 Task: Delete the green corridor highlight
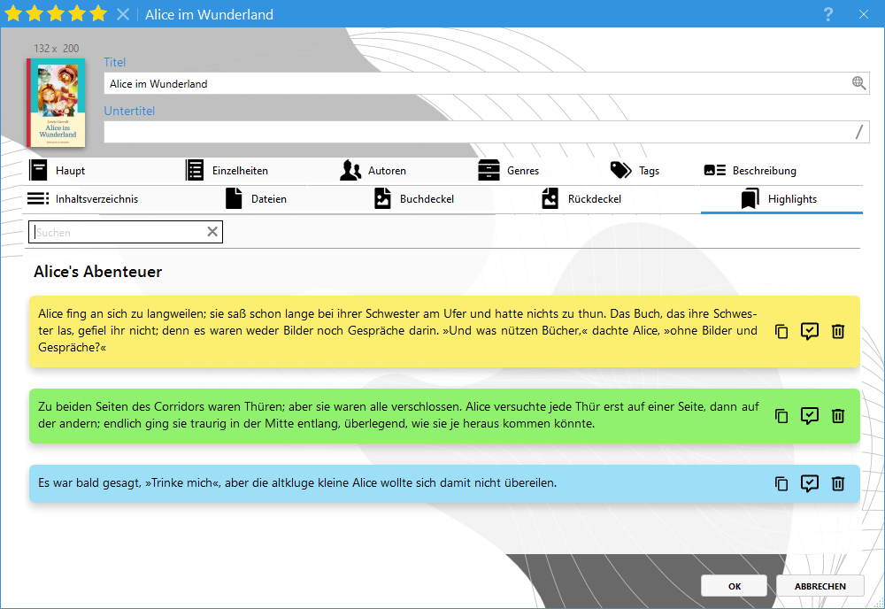(838, 416)
